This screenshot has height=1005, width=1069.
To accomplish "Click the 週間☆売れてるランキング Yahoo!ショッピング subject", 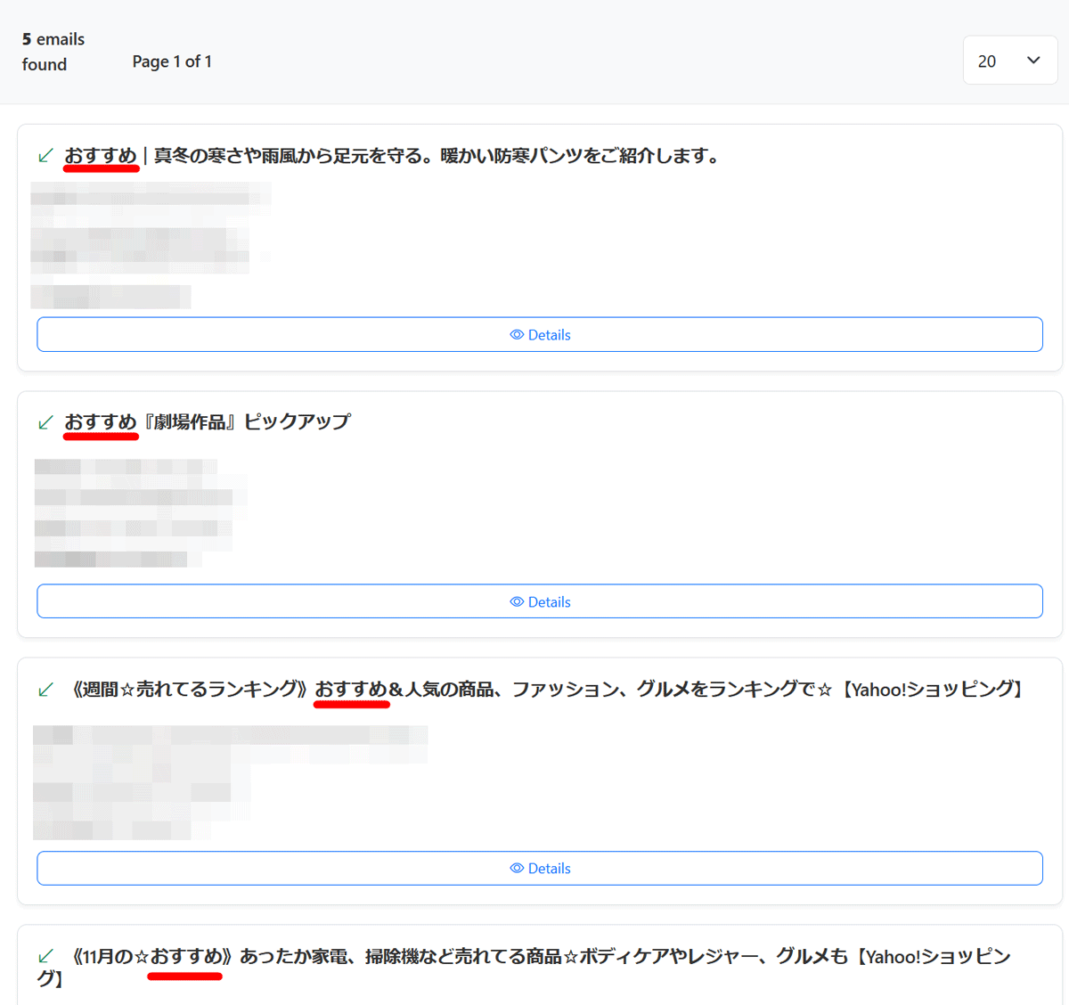I will pos(548,690).
